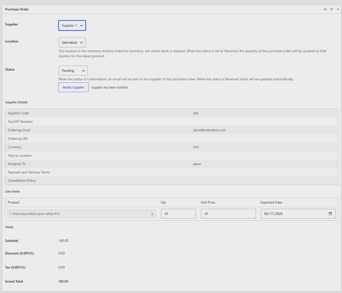Click the Status field label
This screenshot has height=293, width=342.
(x=10, y=69)
